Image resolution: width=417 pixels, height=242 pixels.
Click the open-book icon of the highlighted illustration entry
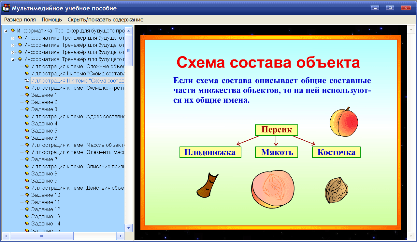click(x=27, y=80)
